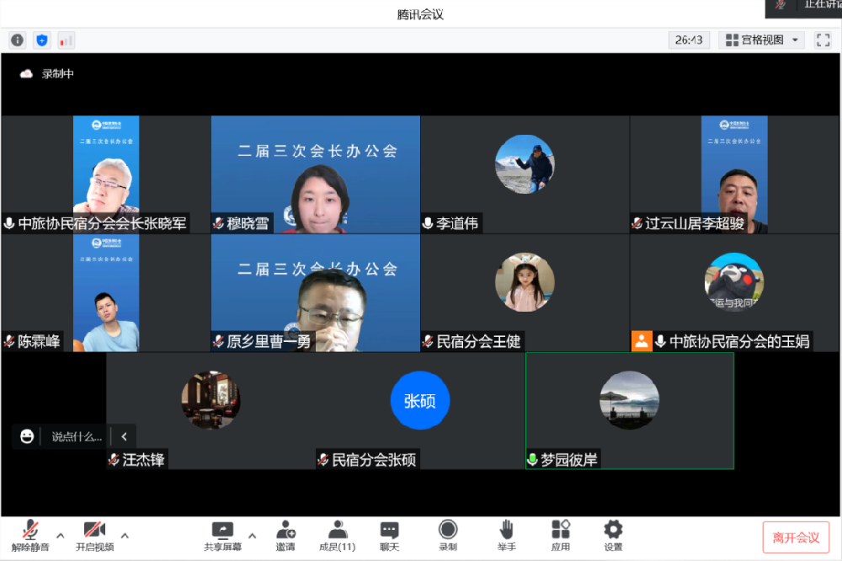
Task: Open the 成员(11) members list
Action: click(x=338, y=536)
